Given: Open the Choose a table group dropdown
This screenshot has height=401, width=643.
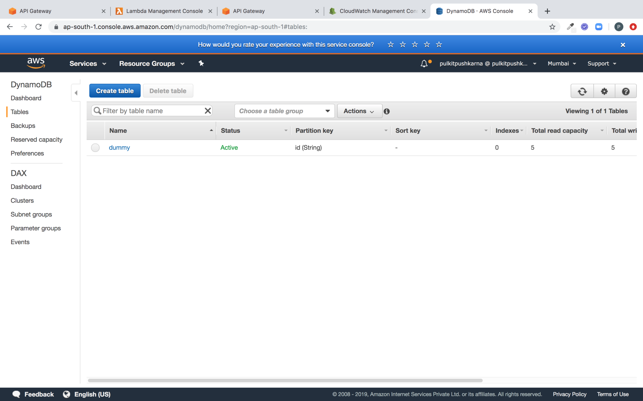Looking at the screenshot, I should click(x=284, y=111).
